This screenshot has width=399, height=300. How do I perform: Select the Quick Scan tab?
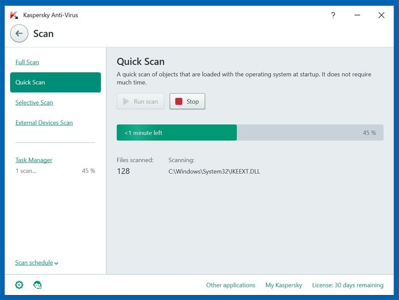[x=56, y=82]
